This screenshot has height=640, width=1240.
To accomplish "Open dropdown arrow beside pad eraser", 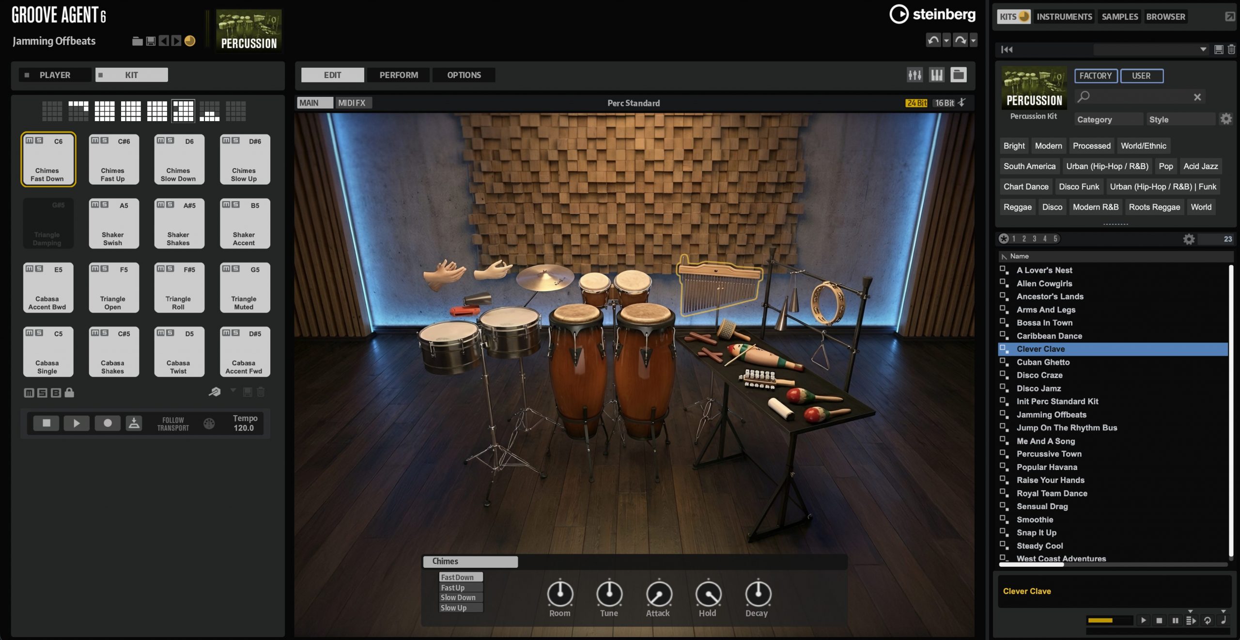I will point(233,390).
